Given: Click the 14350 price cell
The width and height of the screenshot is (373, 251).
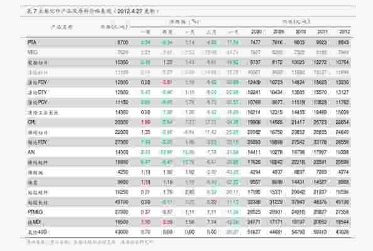Looking at the screenshot, I should [x=122, y=112].
